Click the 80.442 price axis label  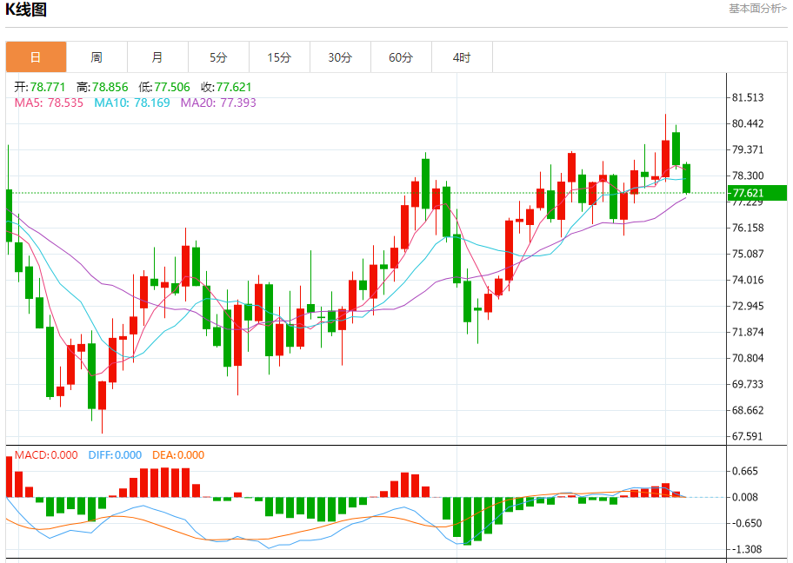point(748,123)
